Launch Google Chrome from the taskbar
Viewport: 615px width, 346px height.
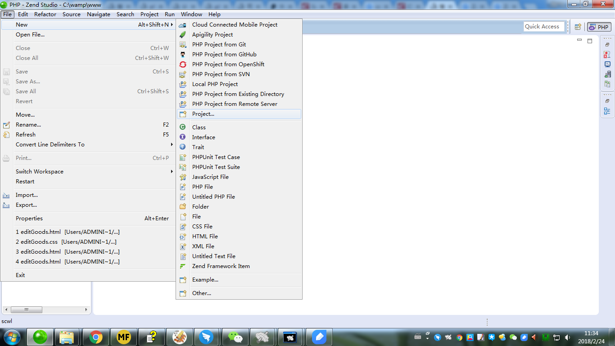[95, 337]
